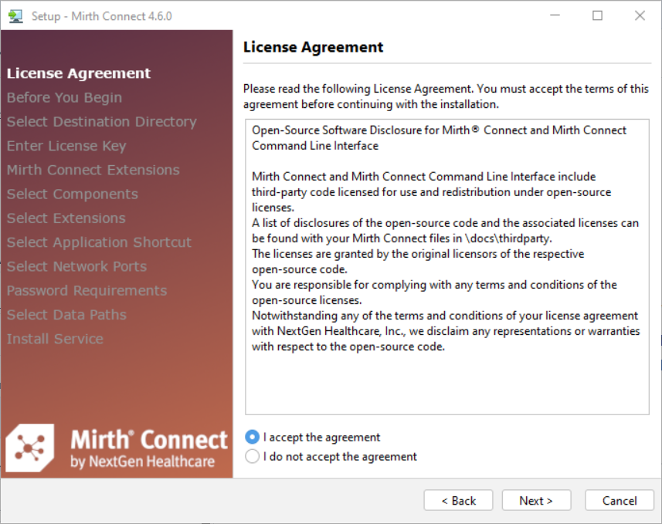Click the Install Service step
Viewport: 662px width, 524px height.
[x=55, y=339]
